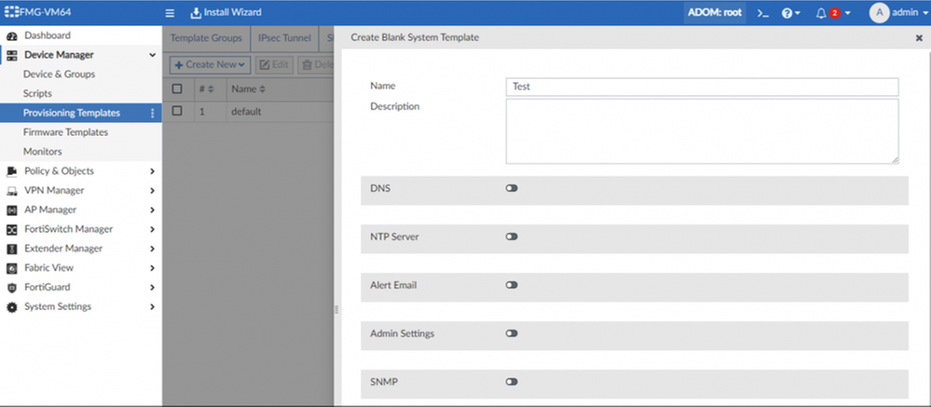This screenshot has width=931, height=407.
Task: Click the FortiGuard shield icon
Action: 12,287
